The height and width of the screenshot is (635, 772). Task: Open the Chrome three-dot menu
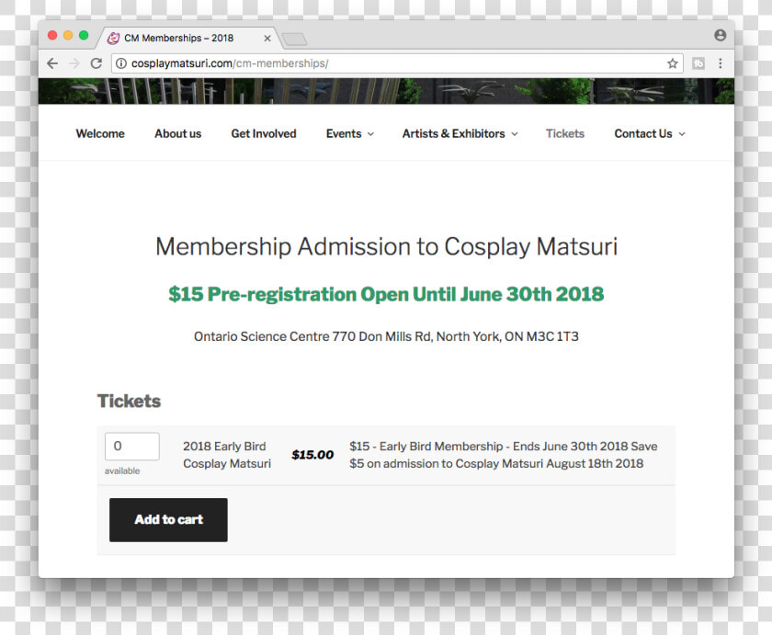(721, 63)
